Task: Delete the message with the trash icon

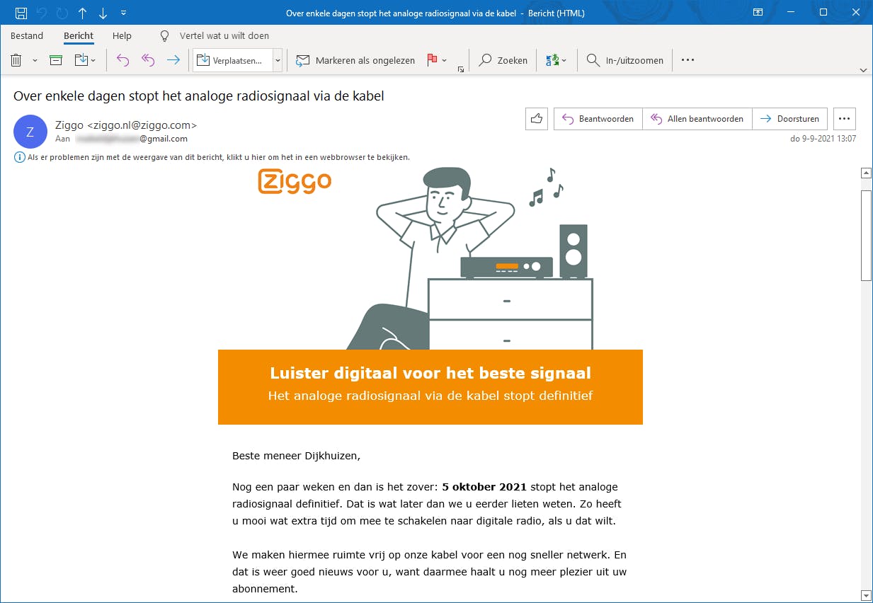Action: click(16, 60)
